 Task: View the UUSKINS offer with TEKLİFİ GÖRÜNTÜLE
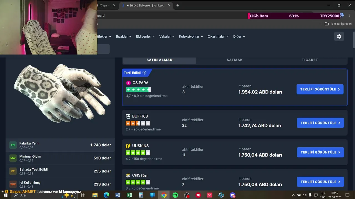[x=320, y=152]
